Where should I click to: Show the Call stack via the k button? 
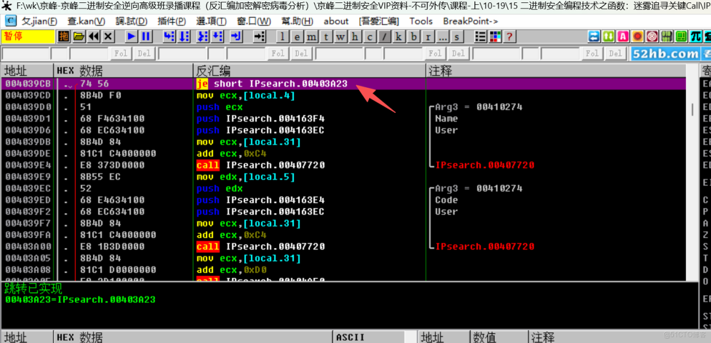399,37
